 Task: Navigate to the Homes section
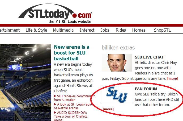pos(139,30)
